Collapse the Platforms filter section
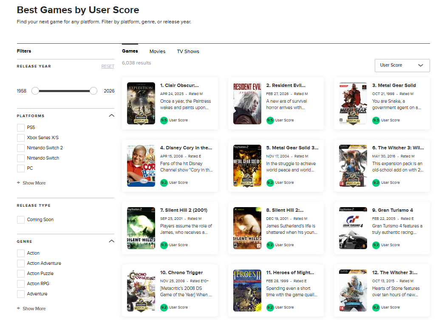 click(x=111, y=115)
